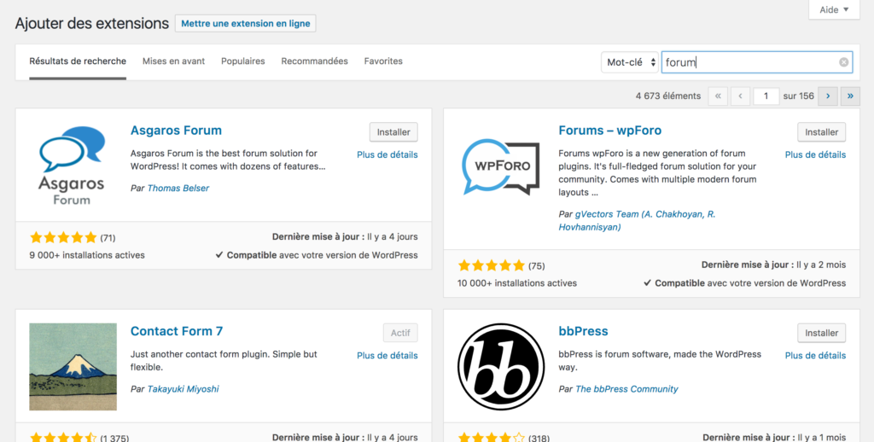This screenshot has width=874, height=442.
Task: Click Asgaros Compatible checkmark icon
Action: [x=219, y=255]
